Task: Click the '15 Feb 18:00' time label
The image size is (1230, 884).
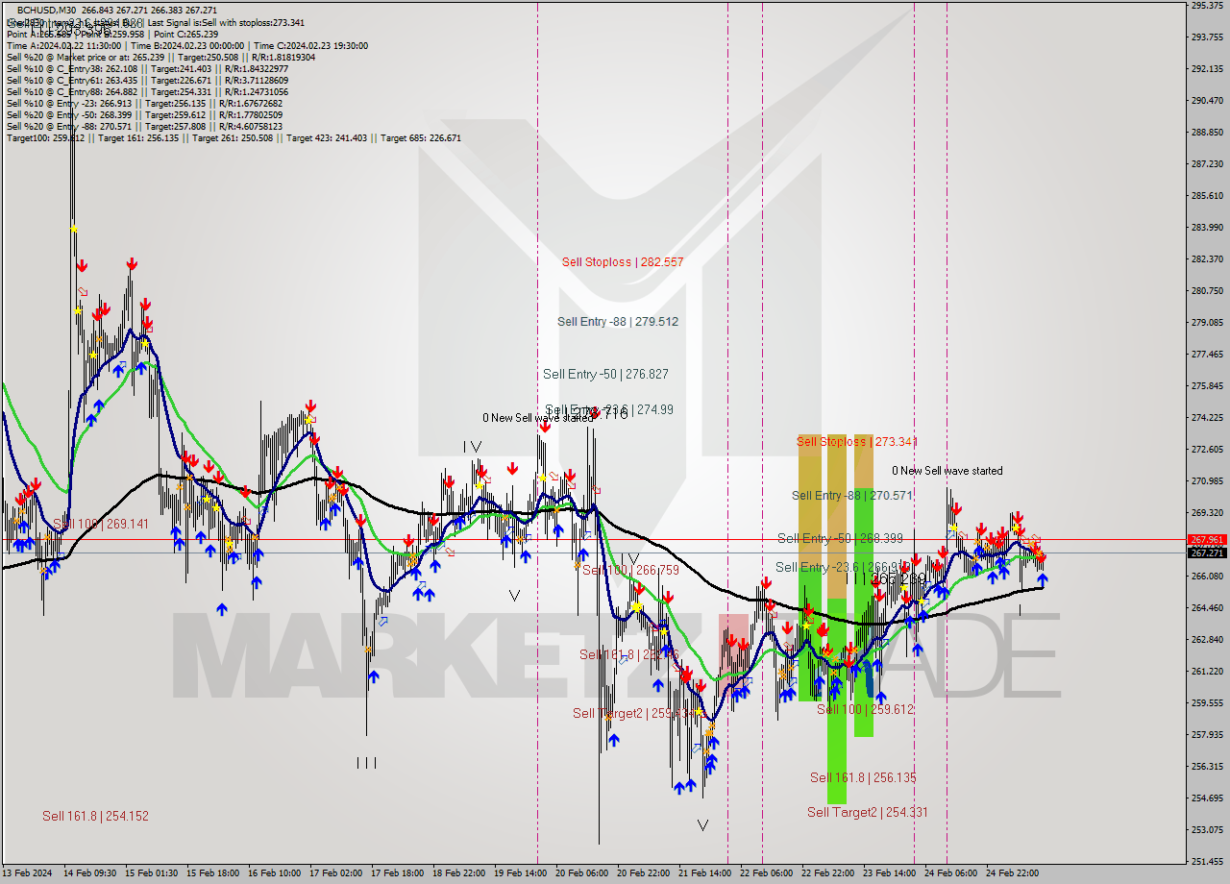Action: pos(212,873)
